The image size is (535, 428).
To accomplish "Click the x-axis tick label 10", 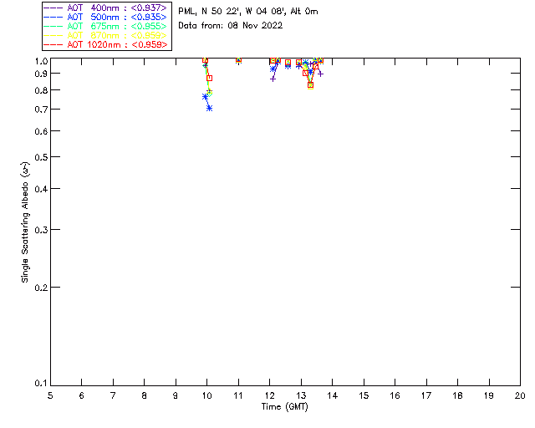I will (x=206, y=395).
